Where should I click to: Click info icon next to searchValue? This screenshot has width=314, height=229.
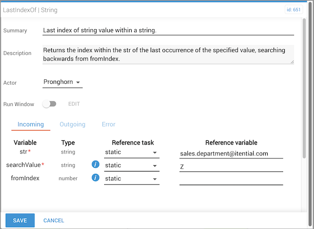(x=96, y=165)
